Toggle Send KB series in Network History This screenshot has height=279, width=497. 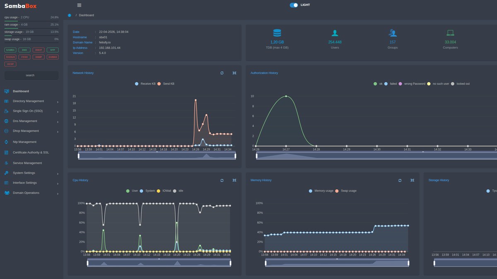(x=166, y=83)
